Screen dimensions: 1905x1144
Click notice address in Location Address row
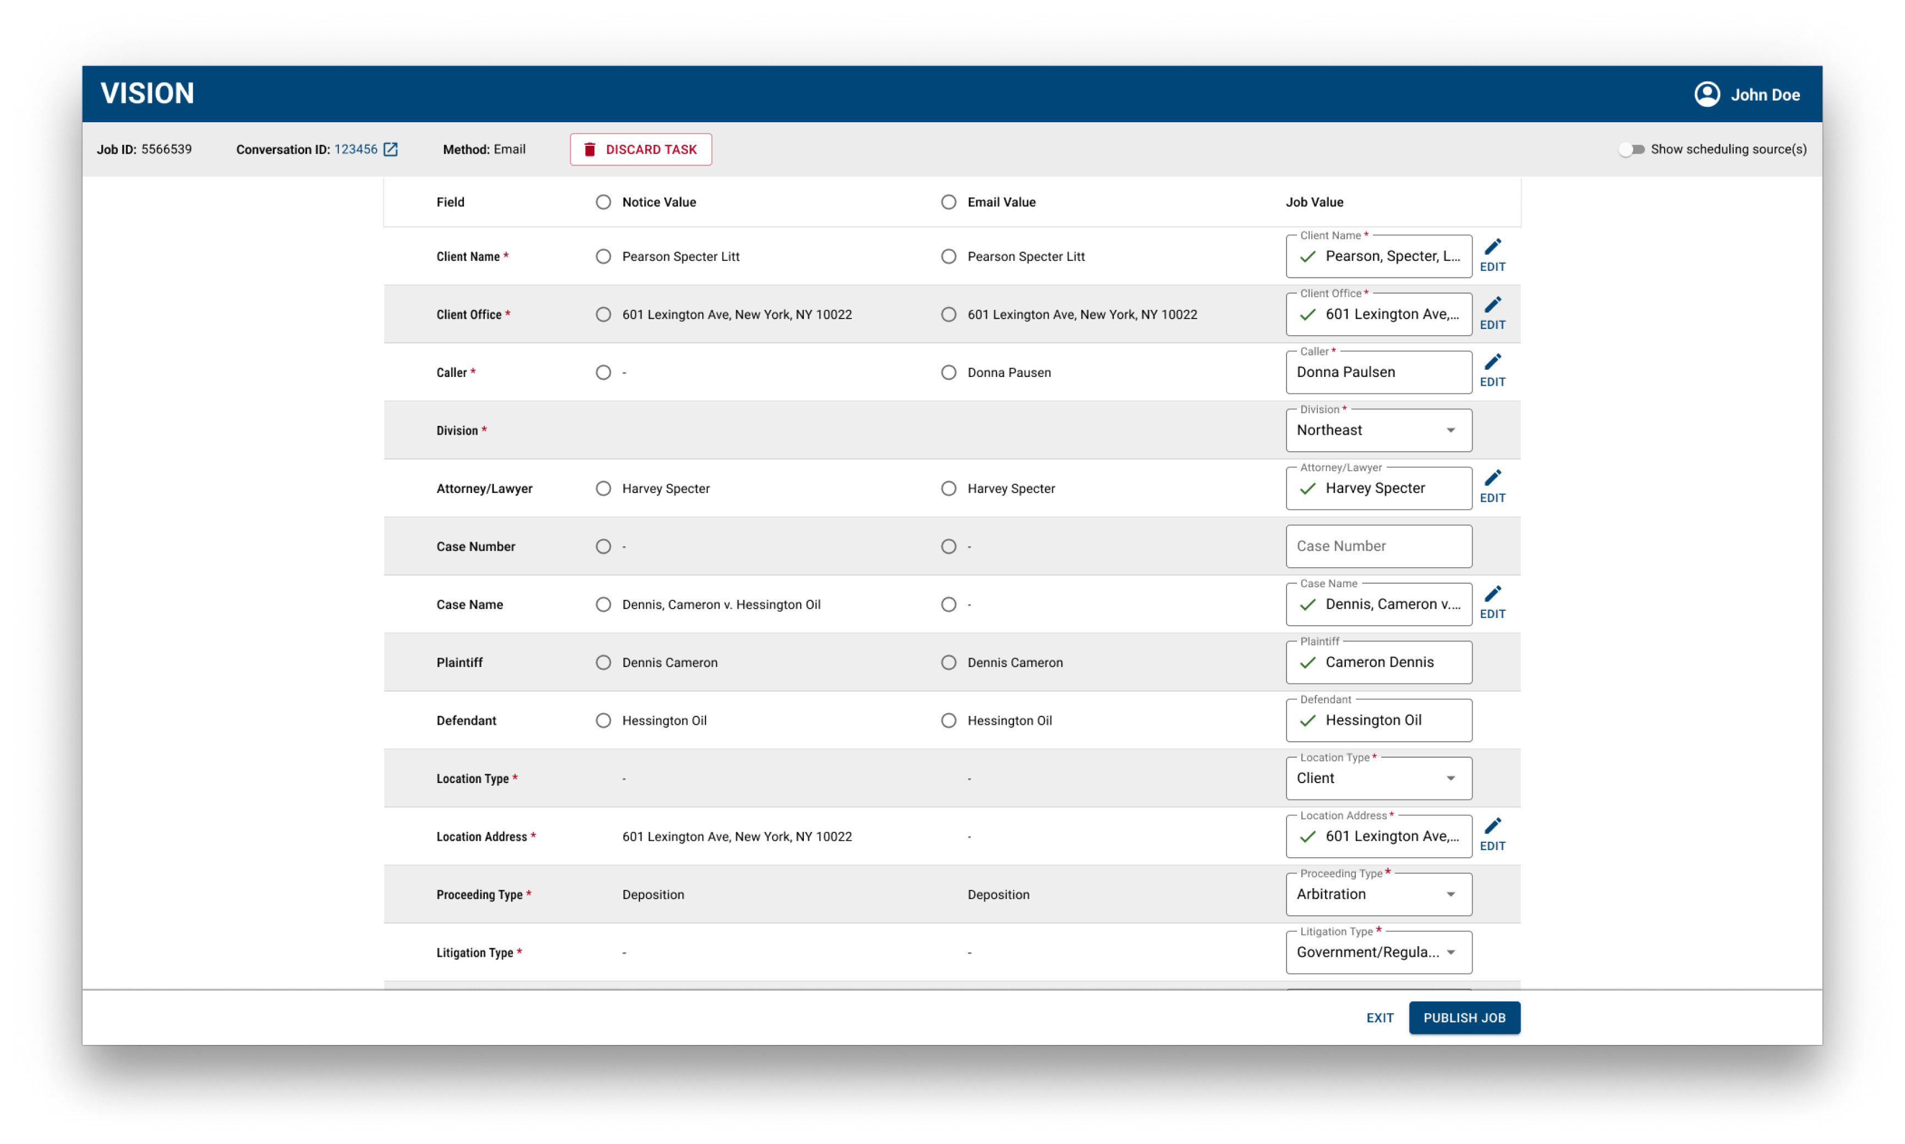737,836
